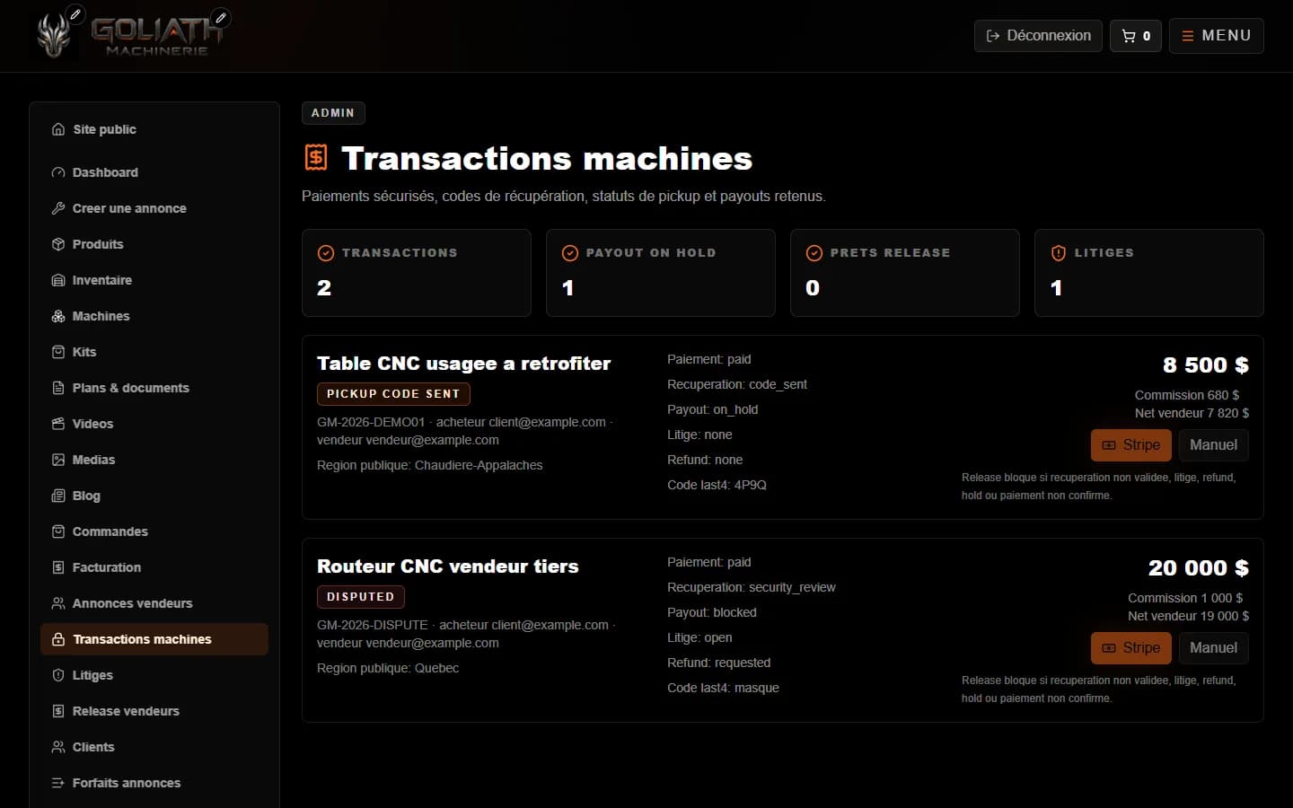
Task: Select Creer une annonce in sidebar
Action: click(x=154, y=208)
